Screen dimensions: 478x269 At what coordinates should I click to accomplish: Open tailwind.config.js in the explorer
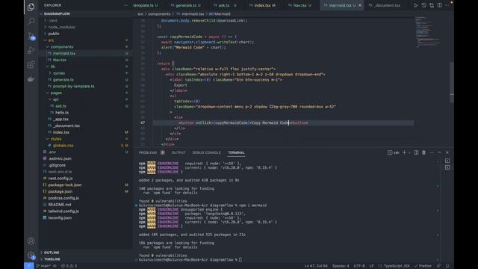[63, 211]
